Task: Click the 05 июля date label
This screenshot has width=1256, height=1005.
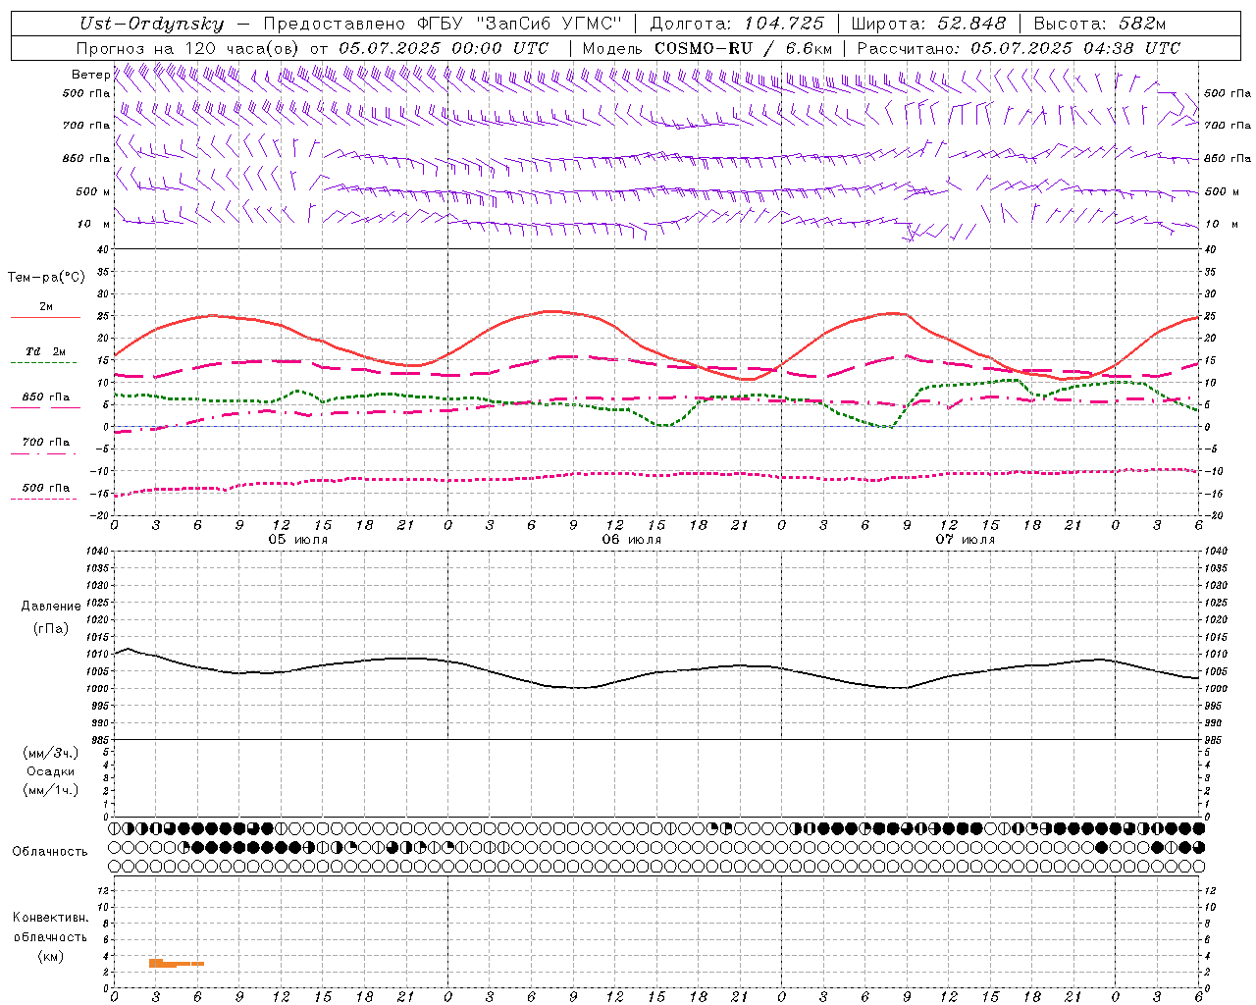Action: tap(298, 540)
